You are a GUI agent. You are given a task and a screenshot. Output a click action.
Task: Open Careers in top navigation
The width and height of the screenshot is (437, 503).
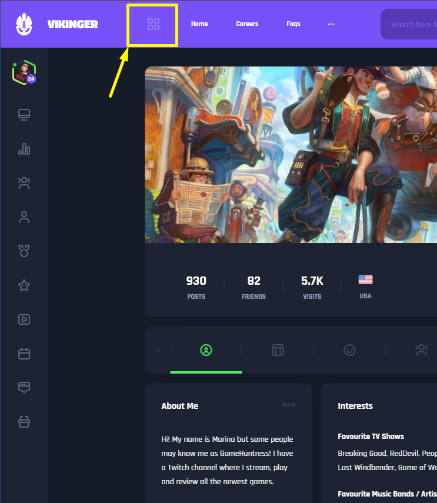tap(247, 24)
